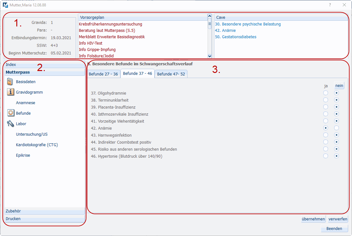Screen dimensions: 352x236
Task: Click Vorsorgeplan scrollbar down arrow
Action: pos(210,56)
